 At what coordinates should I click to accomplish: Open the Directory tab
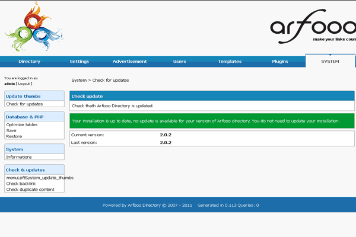(29, 62)
